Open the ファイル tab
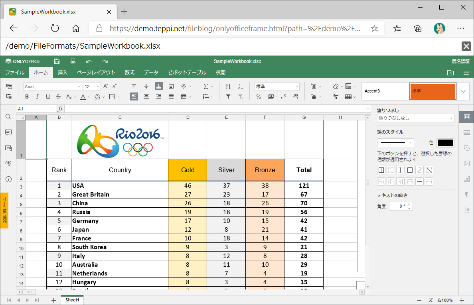Screen dimensions: 474x305 coord(15,73)
